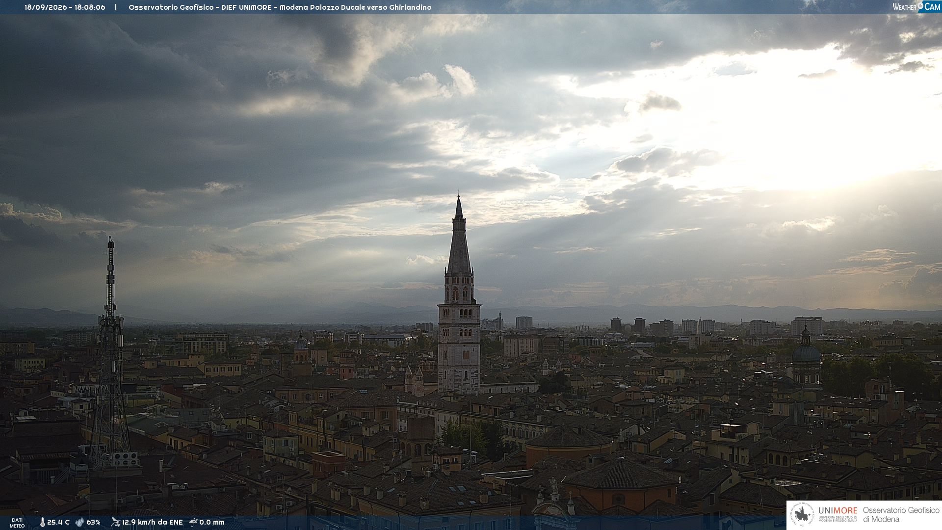Click the wind anemometer icon
Screen dimensions: 942x530
click(x=115, y=522)
